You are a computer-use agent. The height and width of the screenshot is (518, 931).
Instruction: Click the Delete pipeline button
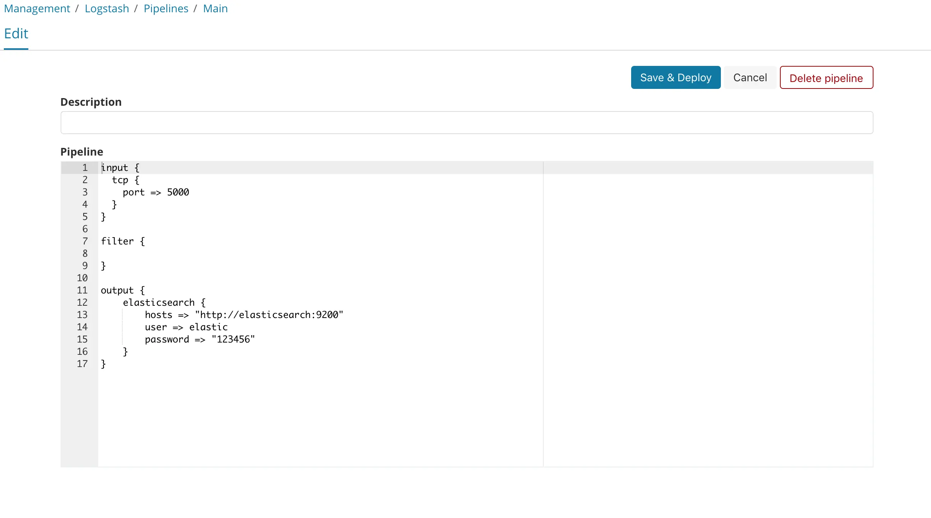coord(826,77)
